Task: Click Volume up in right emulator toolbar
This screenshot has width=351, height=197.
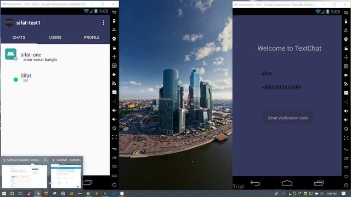Action: coord(346,111)
